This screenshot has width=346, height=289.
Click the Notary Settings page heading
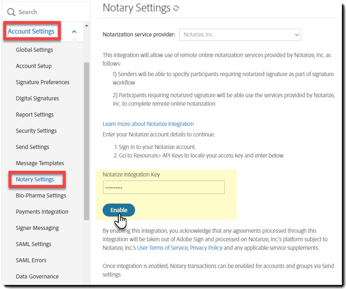point(137,8)
